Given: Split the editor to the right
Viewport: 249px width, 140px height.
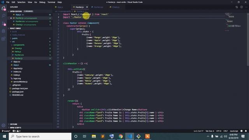Looking at the screenshot, I should coord(241,7).
